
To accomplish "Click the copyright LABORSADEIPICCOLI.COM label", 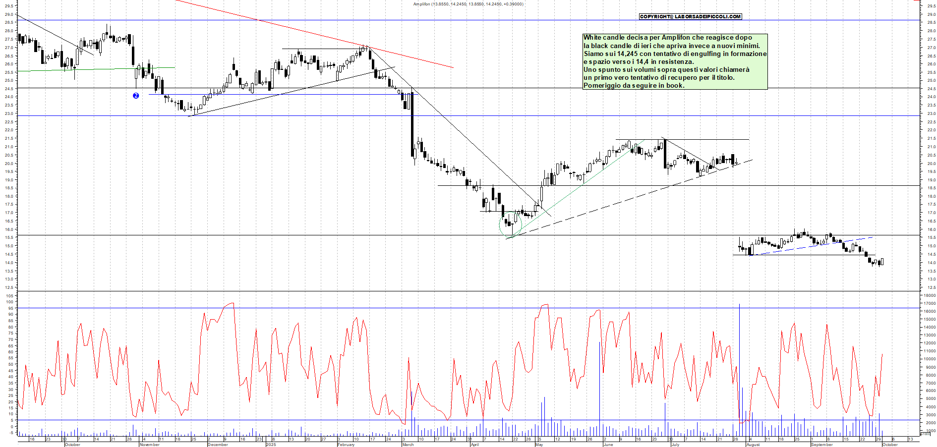I will tap(690, 17).
